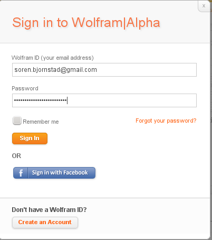Click on the masked password dots
Viewport: 212px width, 240px height.
click(x=41, y=100)
